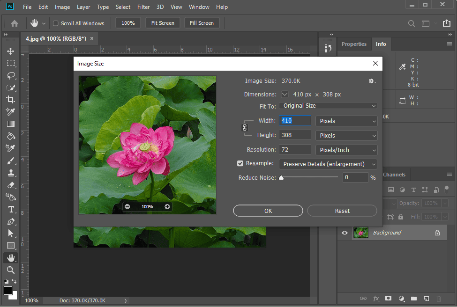Open the Fit To dropdown
This screenshot has height=307, width=457.
pyautogui.click(x=328, y=106)
